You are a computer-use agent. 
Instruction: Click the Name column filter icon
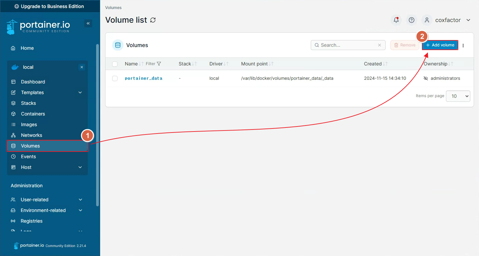coord(159,64)
